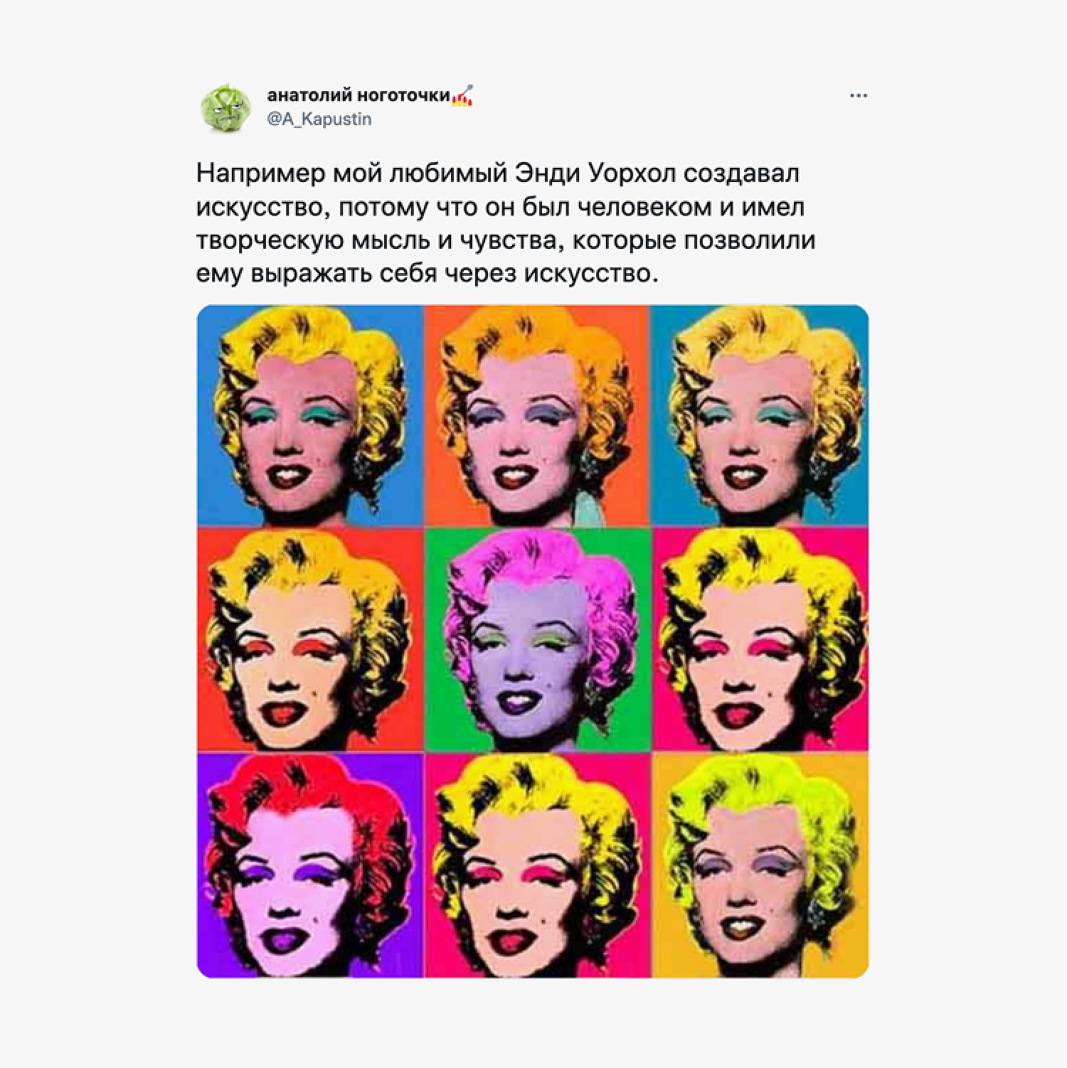Open the yellow-orange background Marilyn, bottom right
The image size is (1067, 1068).
760,865
